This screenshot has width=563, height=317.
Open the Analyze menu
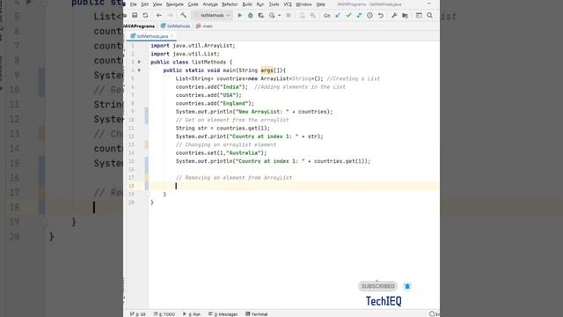click(x=210, y=4)
